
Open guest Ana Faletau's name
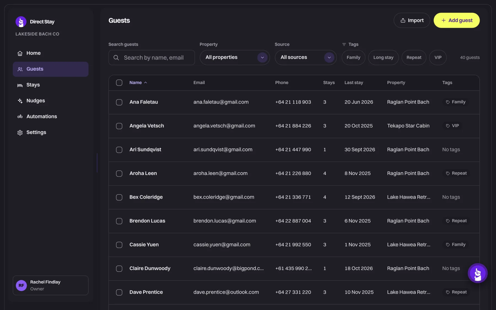point(144,102)
